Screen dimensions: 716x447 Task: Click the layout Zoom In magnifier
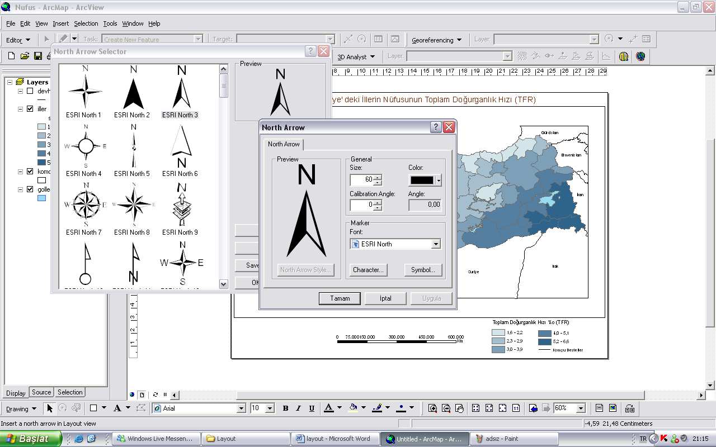click(x=432, y=408)
